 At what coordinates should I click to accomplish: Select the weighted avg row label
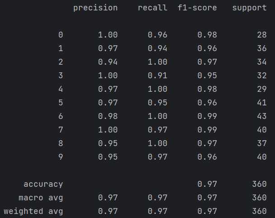coord(33,211)
